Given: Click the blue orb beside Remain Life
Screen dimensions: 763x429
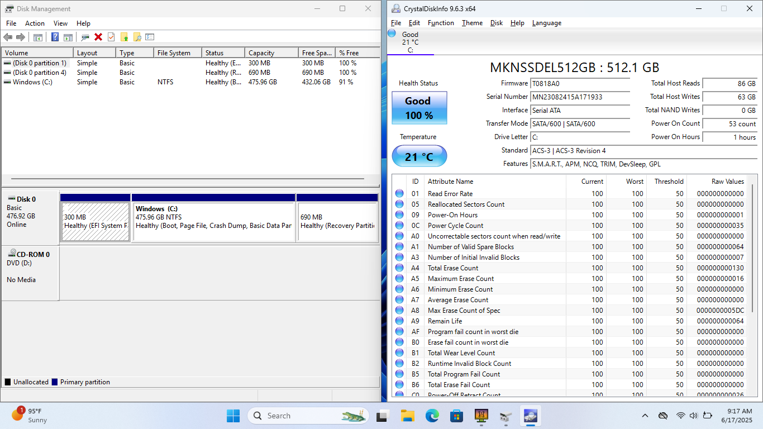Looking at the screenshot, I should click(x=399, y=321).
